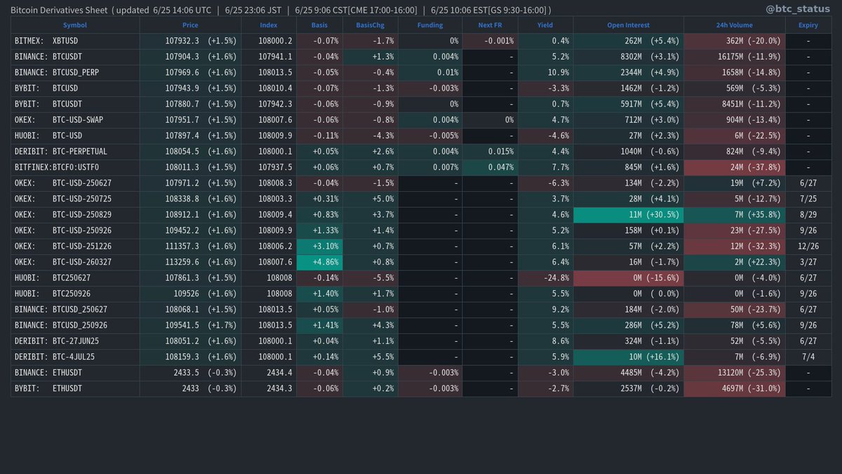
Task: Select the OKEX: BTC-USD-250725 symbol cell
Action: click(x=75, y=199)
